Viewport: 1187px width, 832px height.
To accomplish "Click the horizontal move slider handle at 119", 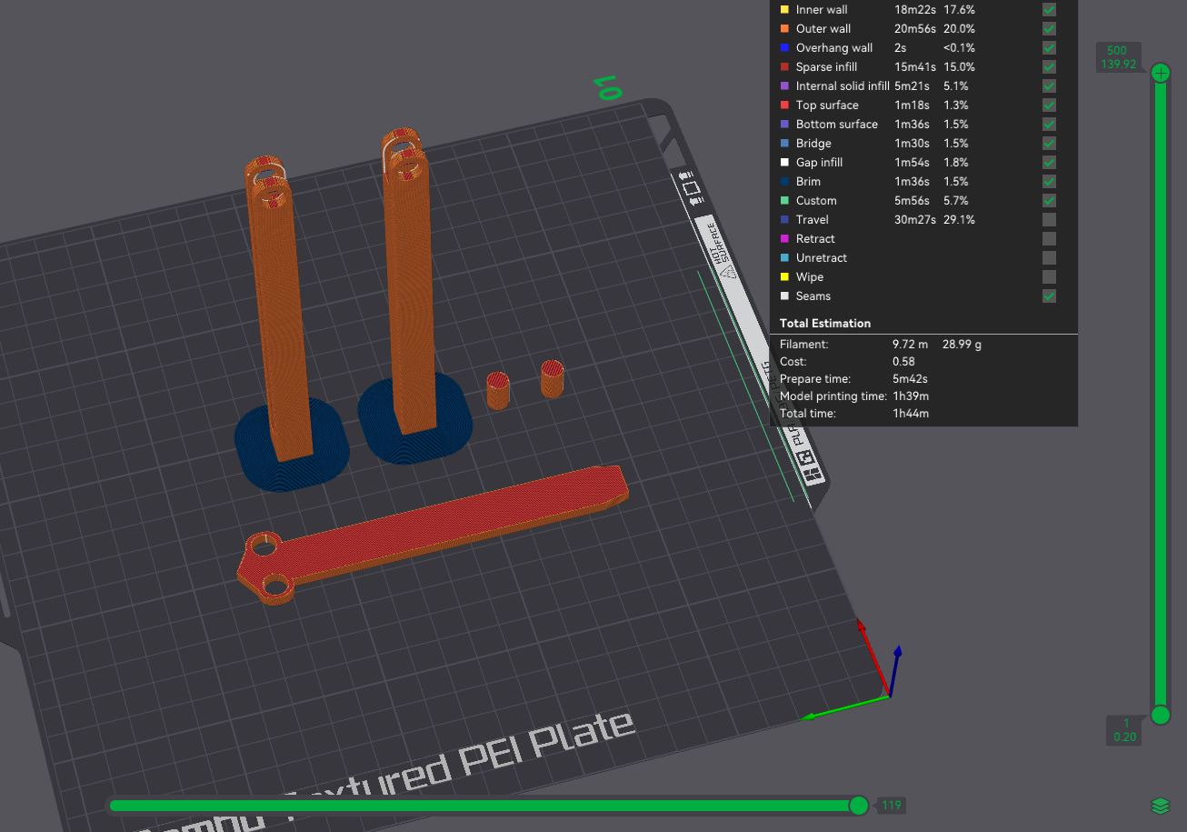I will point(859,806).
